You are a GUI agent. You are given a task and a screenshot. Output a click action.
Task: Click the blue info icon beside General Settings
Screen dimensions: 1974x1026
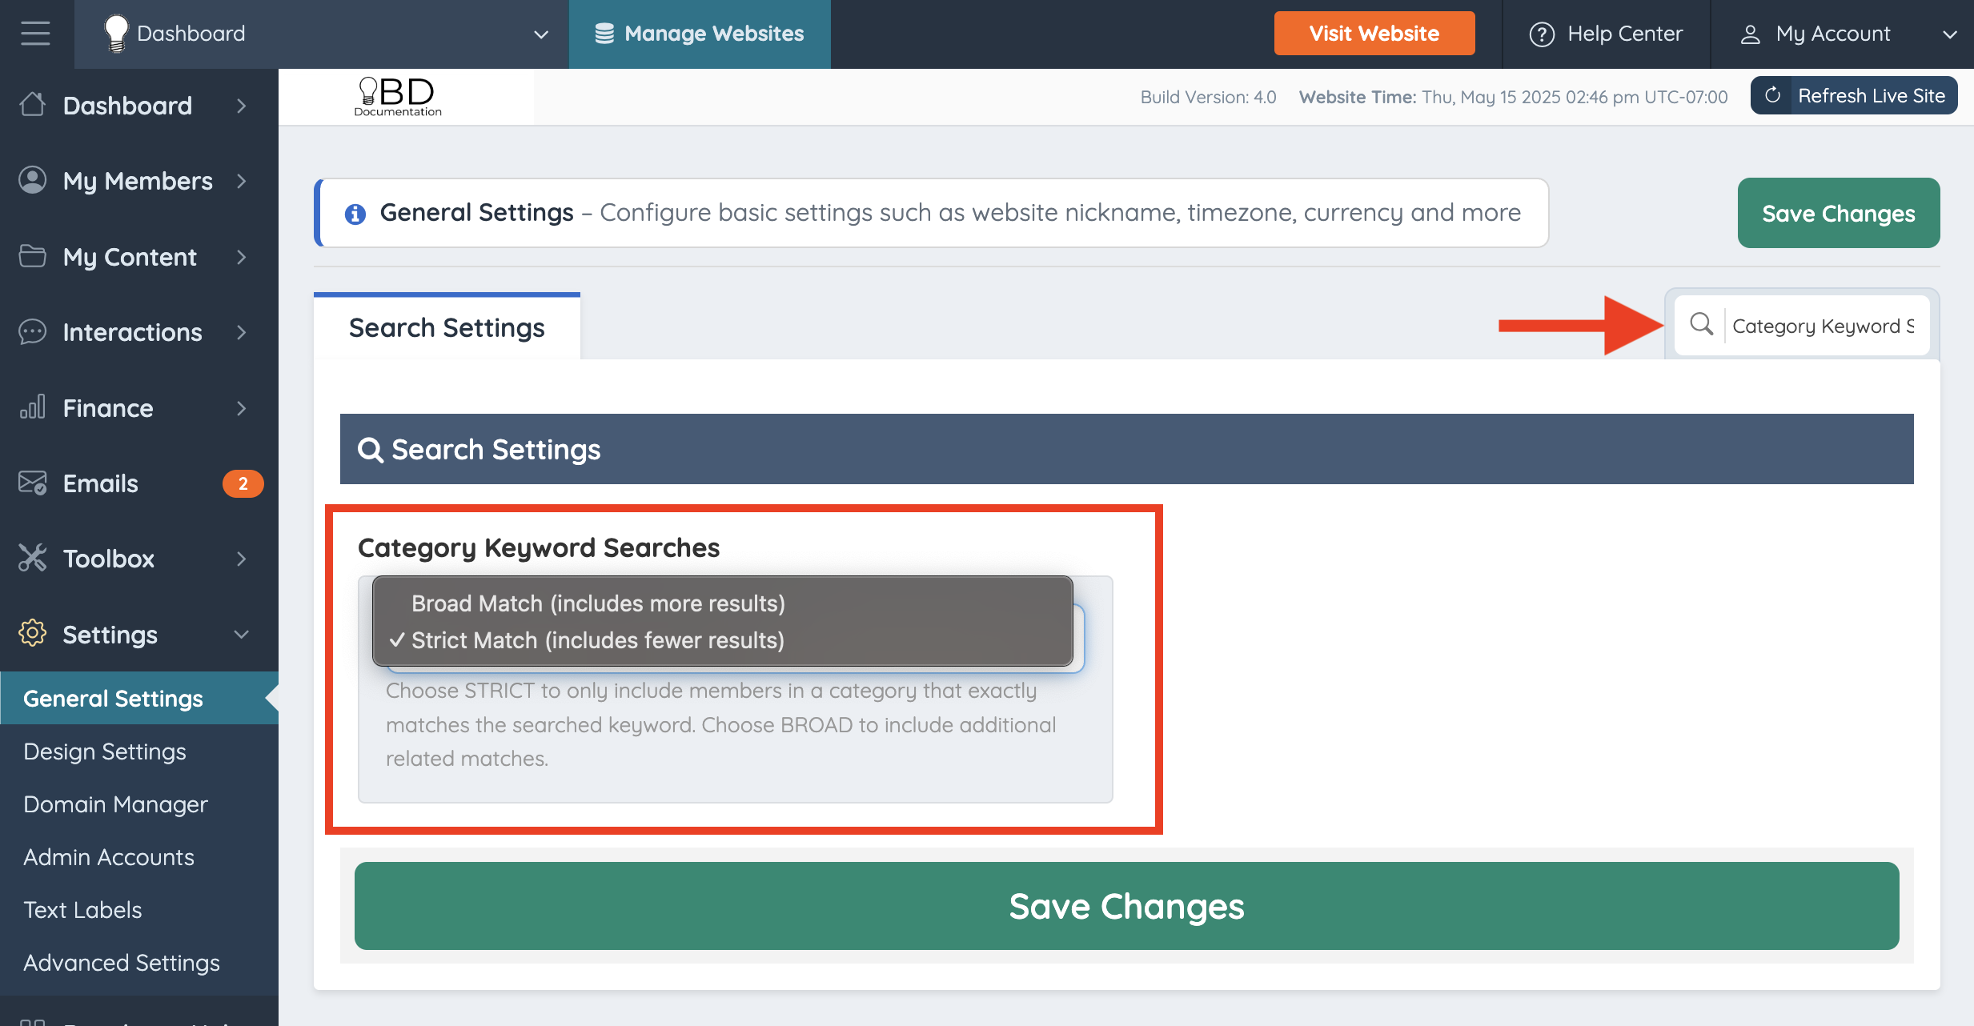[x=355, y=214]
